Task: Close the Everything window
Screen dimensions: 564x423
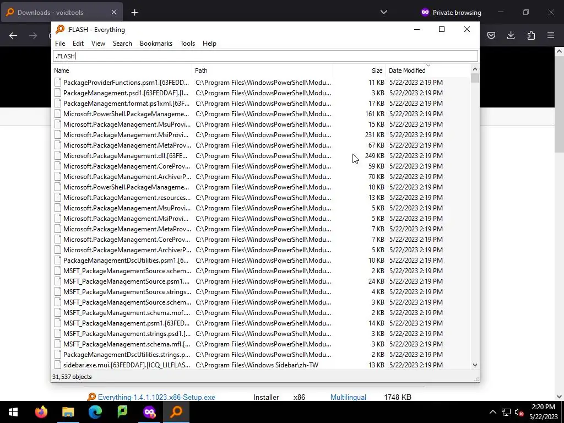Action: pos(467,30)
